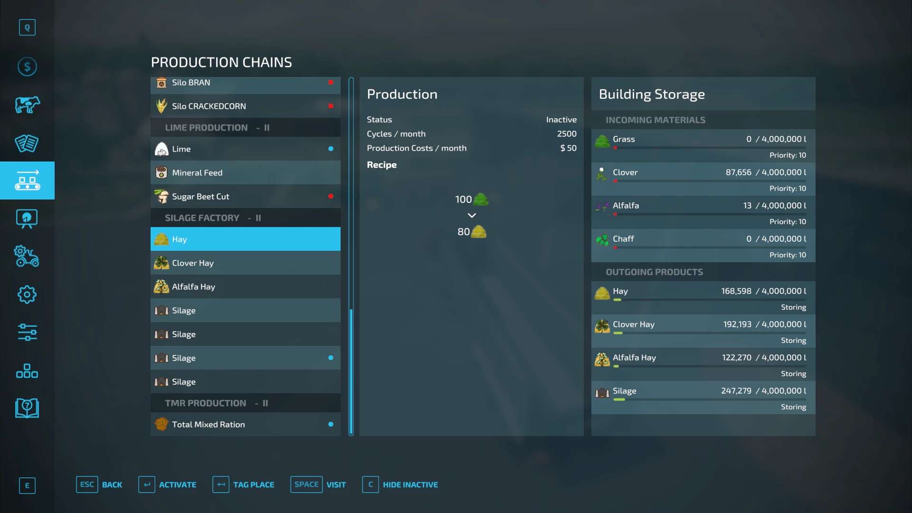
Task: Open the map presentation board icon
Action: [x=27, y=218]
